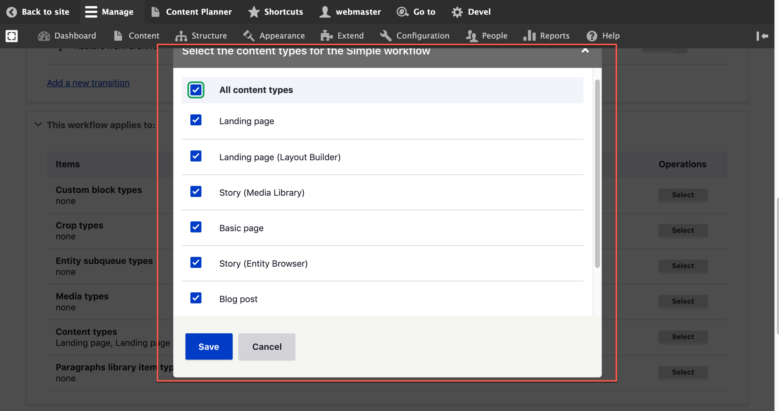Click the Dashboard gauge icon
779x411 pixels.
coord(44,36)
